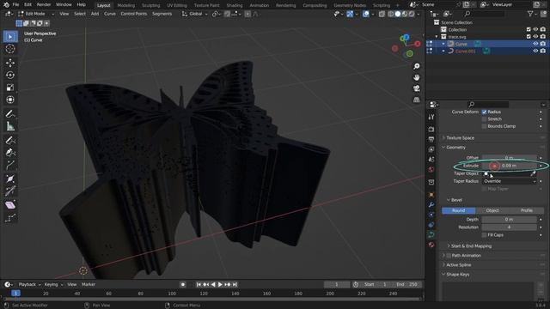Open Global transform orientation dropdown

click(195, 14)
